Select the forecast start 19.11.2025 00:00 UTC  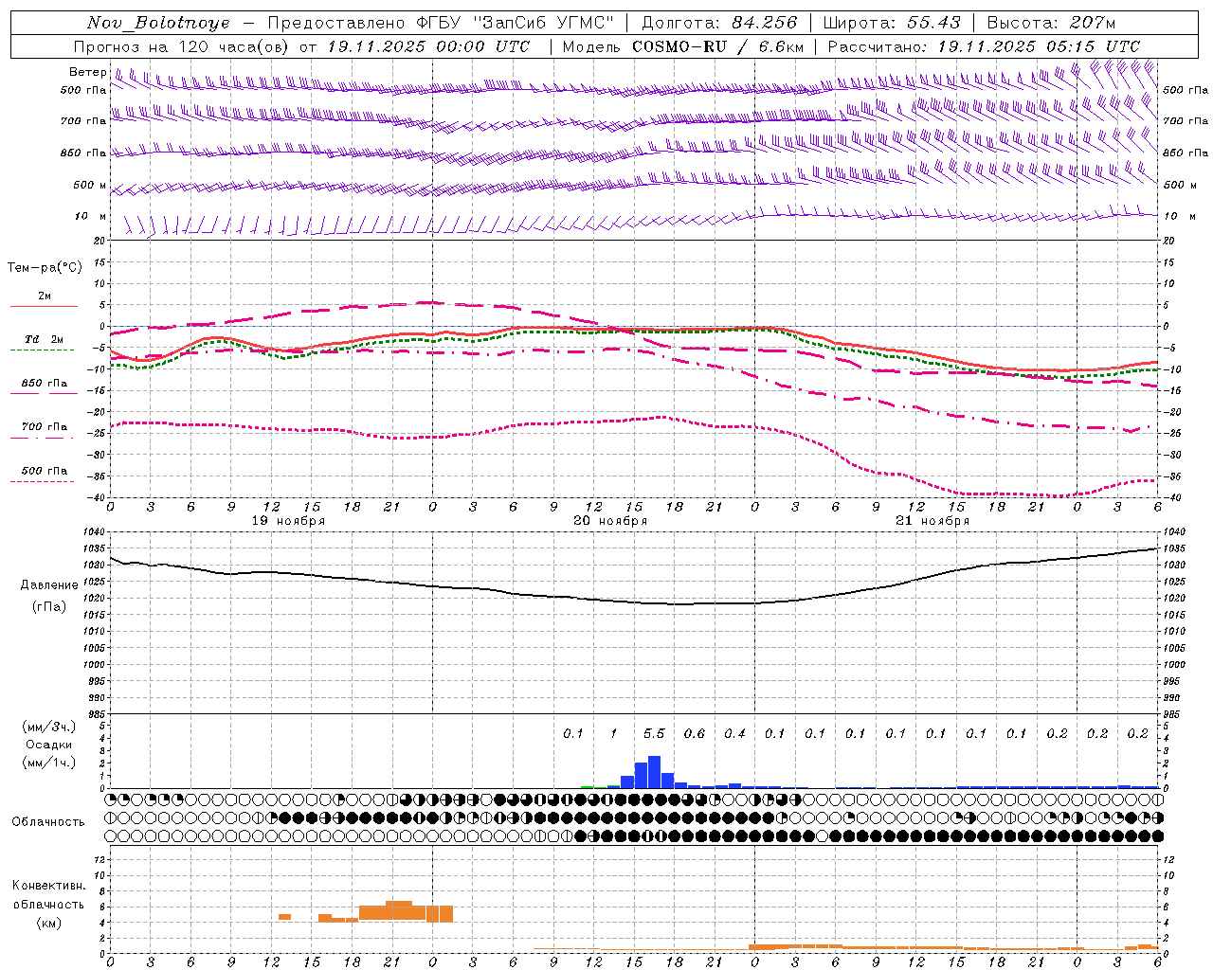click(428, 46)
